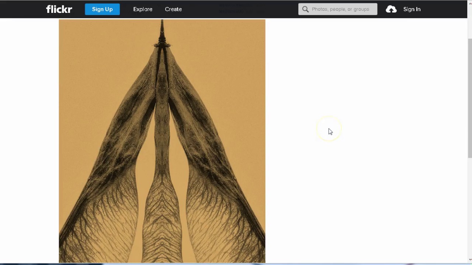Viewport: 472px width, 265px height.
Task: Click the scrollbar down arrow
Action: [470, 260]
